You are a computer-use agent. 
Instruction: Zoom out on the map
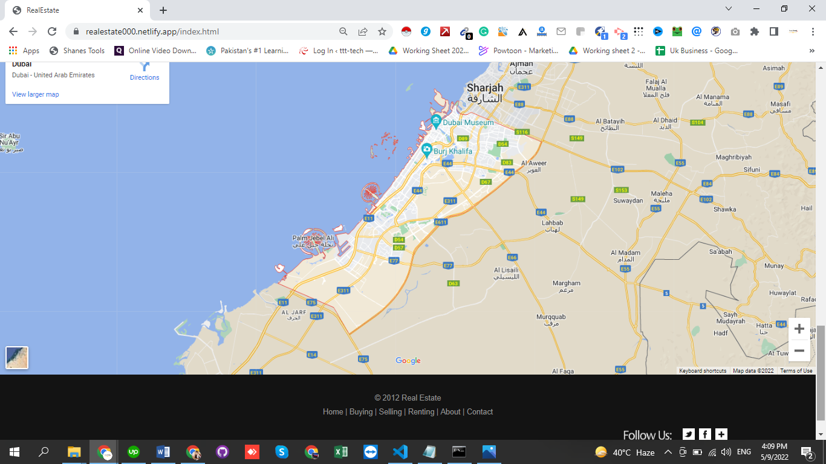pyautogui.click(x=799, y=351)
